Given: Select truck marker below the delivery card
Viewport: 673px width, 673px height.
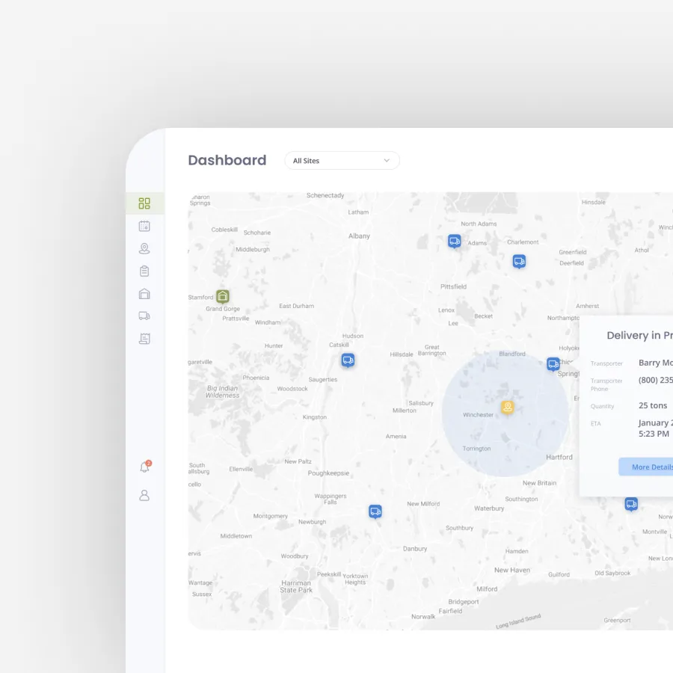Looking at the screenshot, I should coord(631,504).
